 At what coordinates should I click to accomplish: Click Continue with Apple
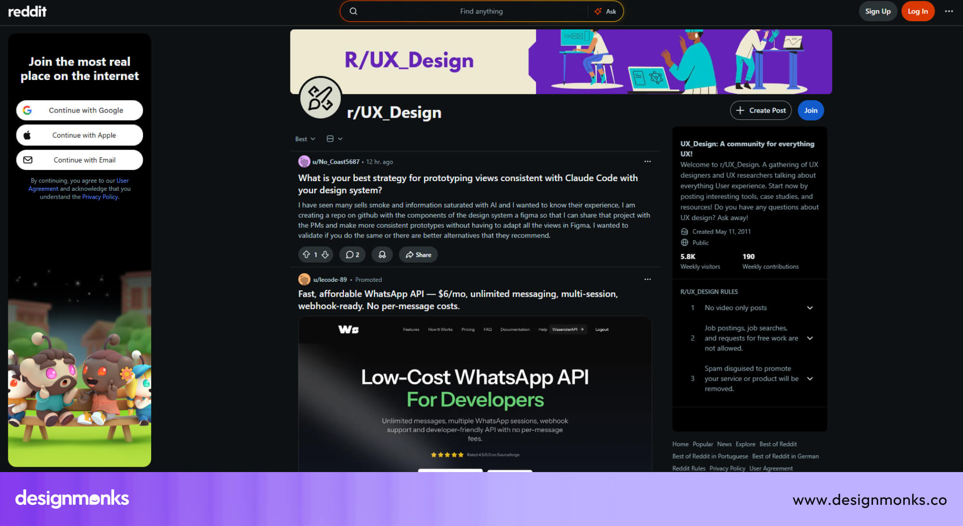79,135
